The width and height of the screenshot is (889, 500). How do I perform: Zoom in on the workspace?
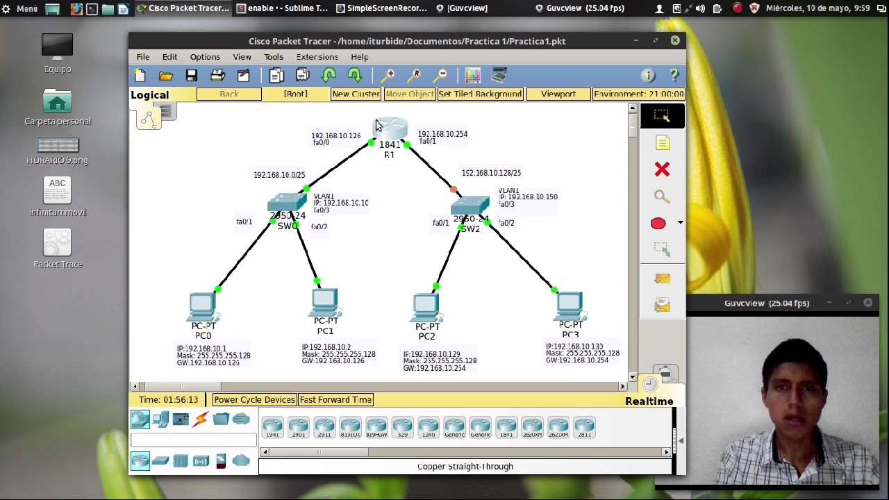click(388, 75)
